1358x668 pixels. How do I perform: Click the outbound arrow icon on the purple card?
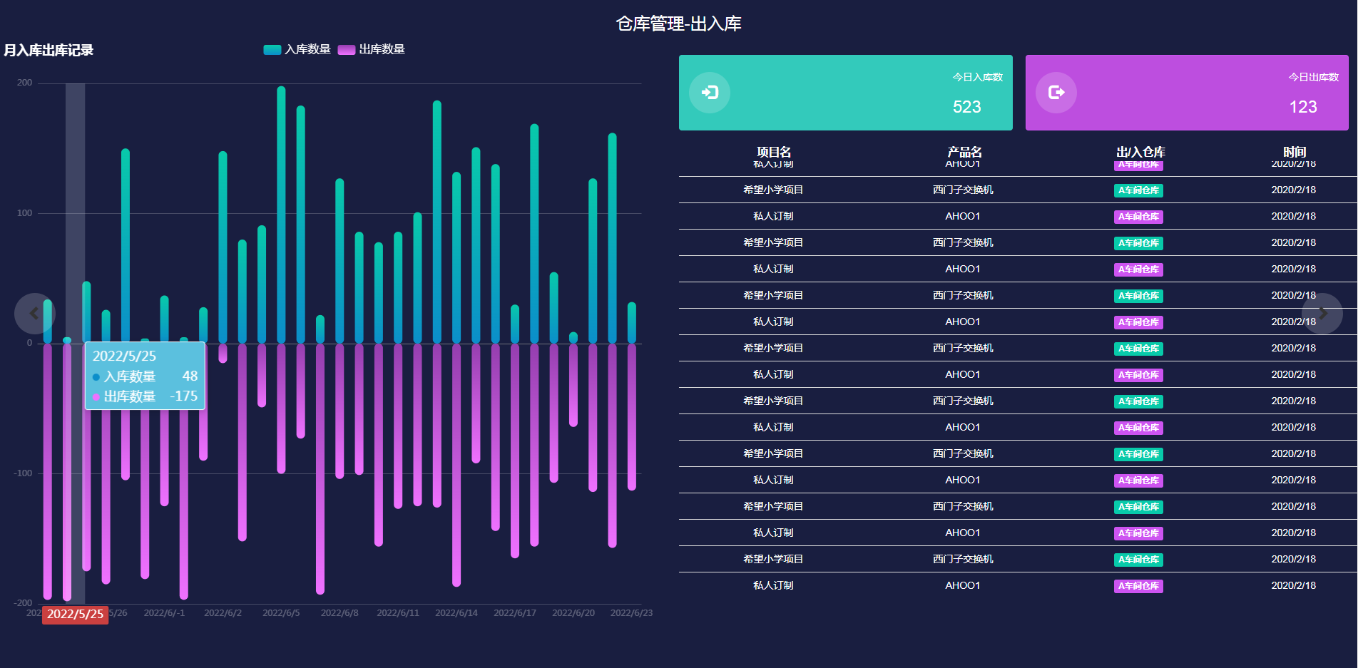pos(1056,92)
